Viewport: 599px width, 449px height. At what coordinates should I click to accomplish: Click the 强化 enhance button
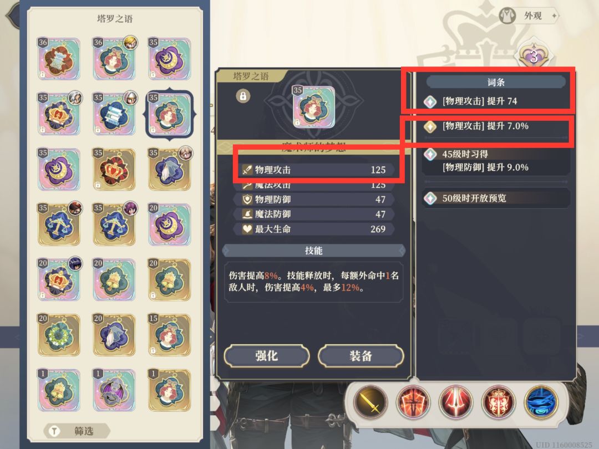click(267, 356)
